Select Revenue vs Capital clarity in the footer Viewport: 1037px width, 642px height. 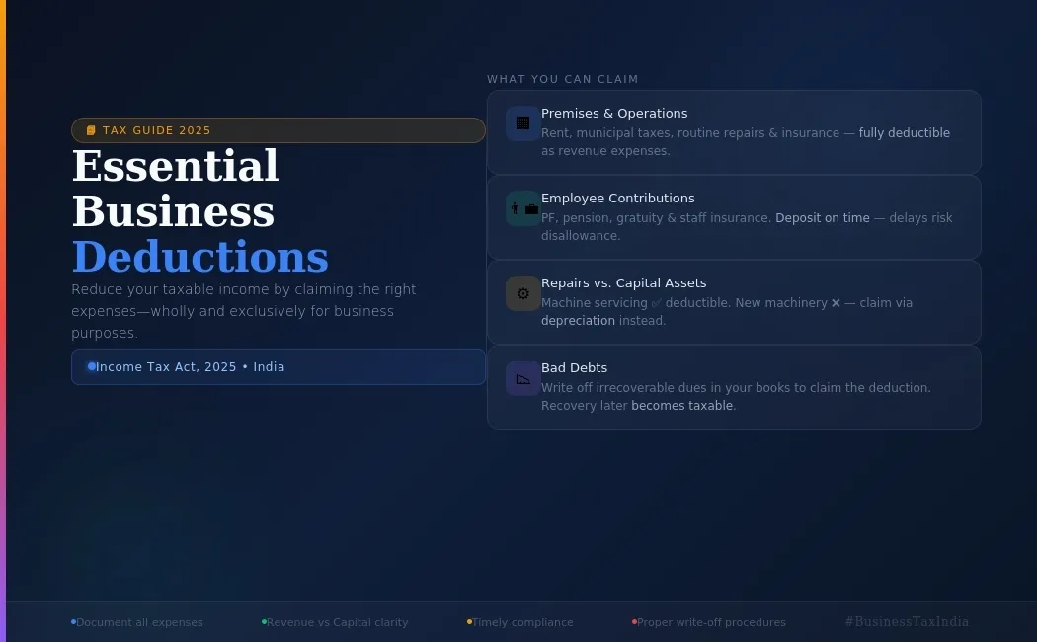[337, 623]
